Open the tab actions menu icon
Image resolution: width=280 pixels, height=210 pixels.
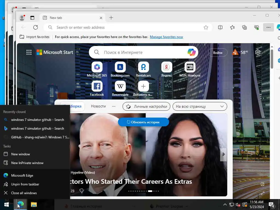[x=32, y=18]
